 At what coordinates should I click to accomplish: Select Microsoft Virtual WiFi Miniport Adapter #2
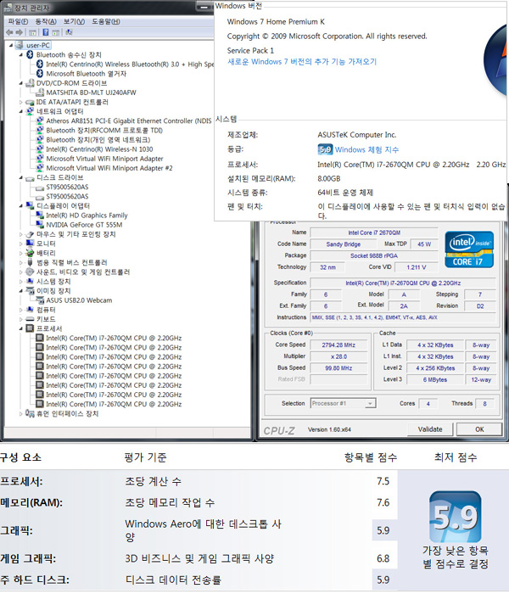[x=109, y=168]
